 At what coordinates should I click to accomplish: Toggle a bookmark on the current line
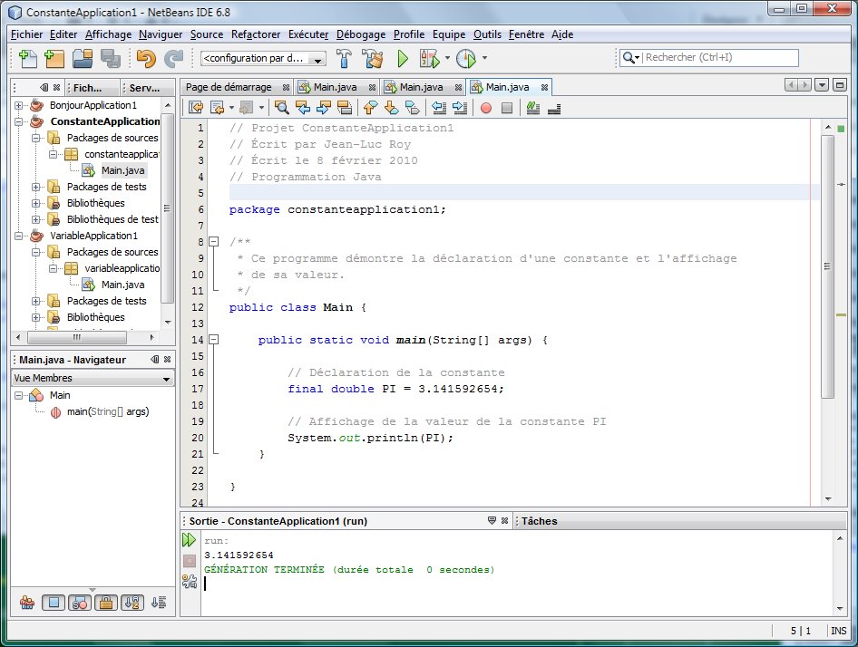pyautogui.click(x=413, y=108)
